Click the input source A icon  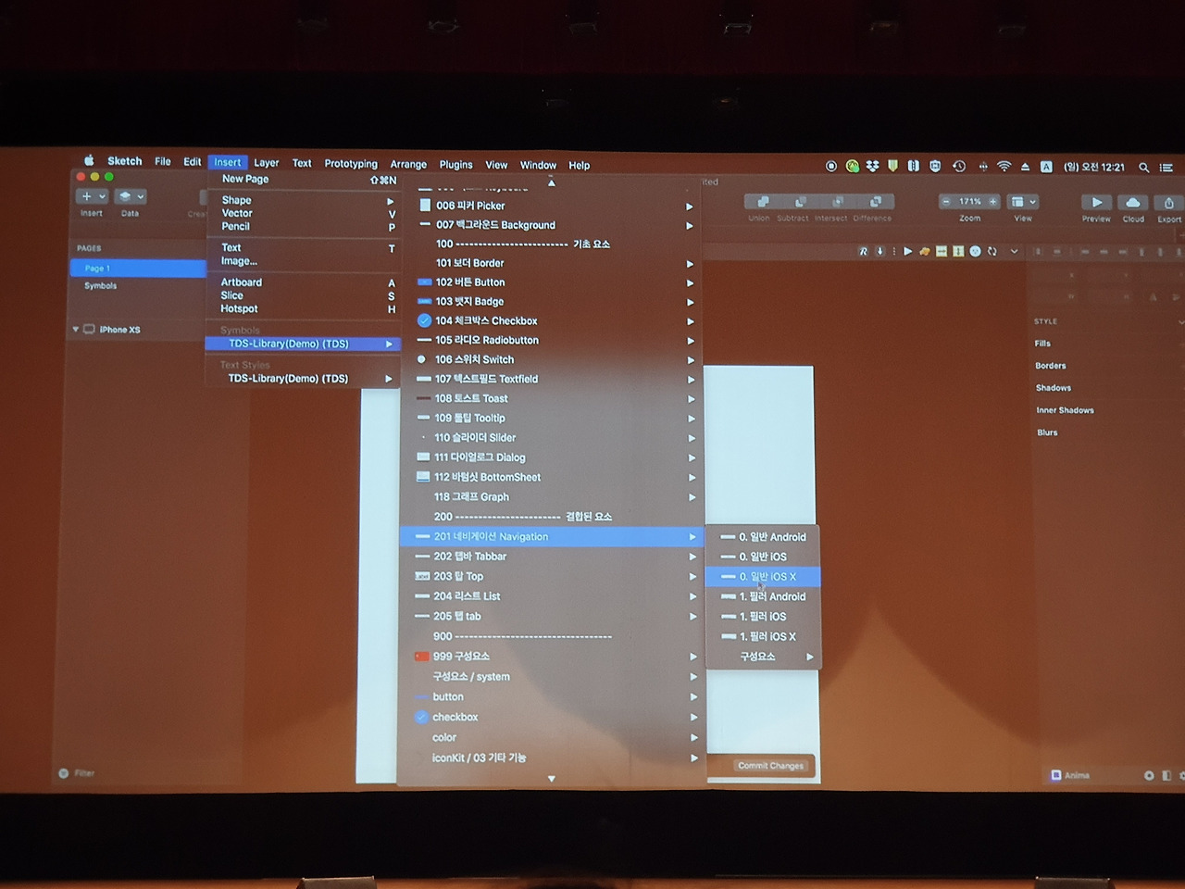1046,167
